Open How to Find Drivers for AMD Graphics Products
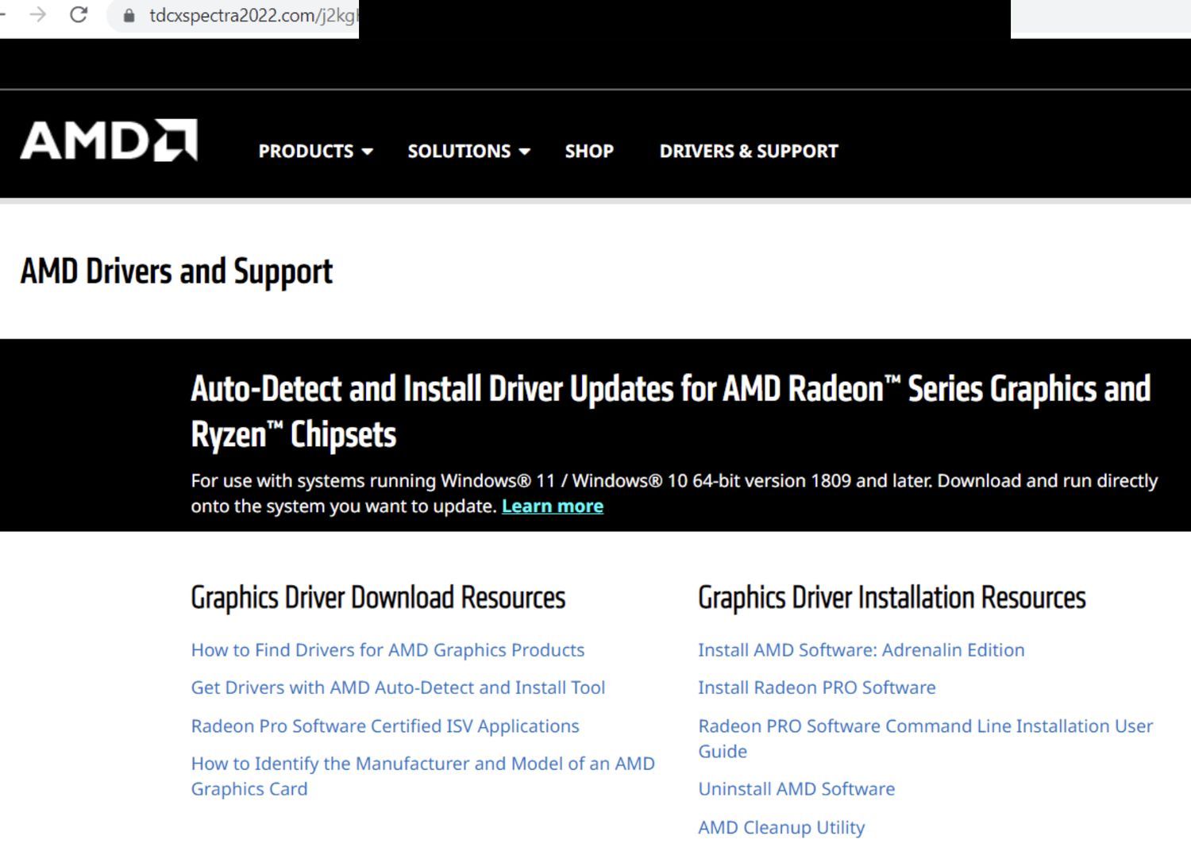This screenshot has width=1191, height=851. point(387,649)
